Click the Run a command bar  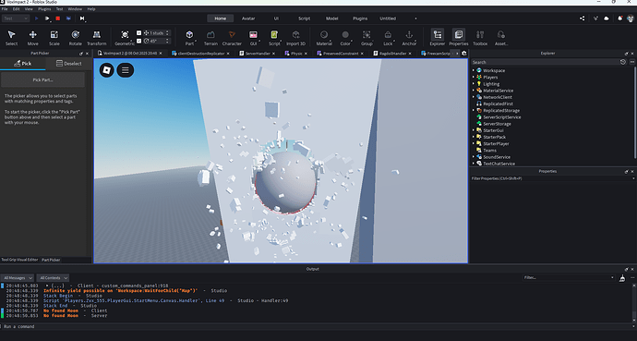pyautogui.click(x=317, y=326)
